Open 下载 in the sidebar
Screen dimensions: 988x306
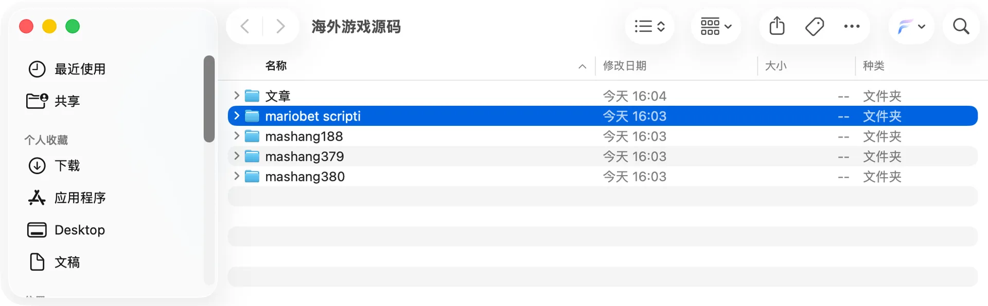click(x=67, y=166)
